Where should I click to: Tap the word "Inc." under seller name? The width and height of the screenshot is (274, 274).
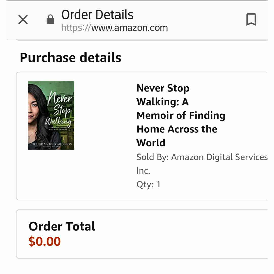tap(143, 171)
